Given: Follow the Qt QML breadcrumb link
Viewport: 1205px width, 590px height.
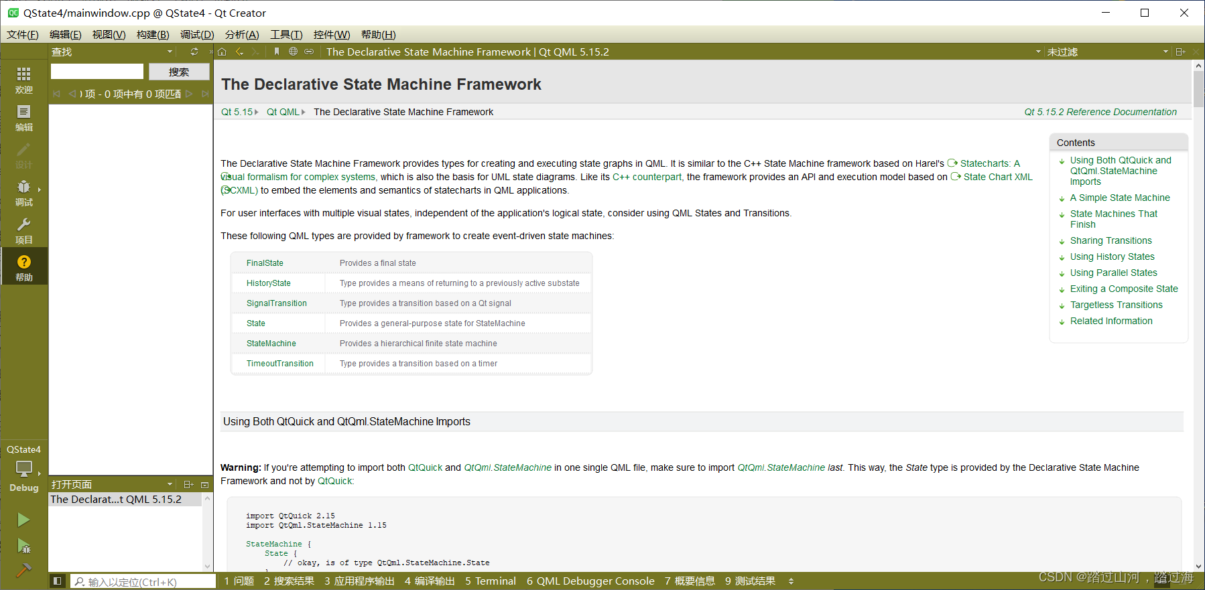Looking at the screenshot, I should pyautogui.click(x=283, y=112).
